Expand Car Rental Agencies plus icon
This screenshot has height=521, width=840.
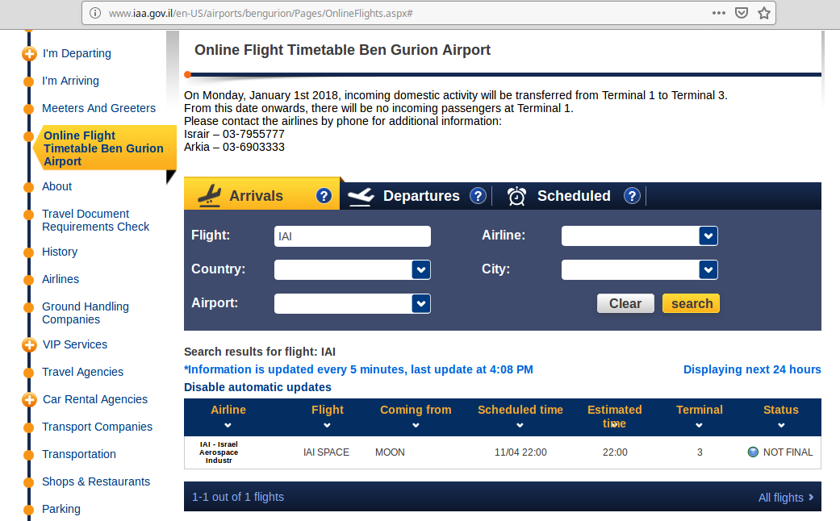point(30,400)
